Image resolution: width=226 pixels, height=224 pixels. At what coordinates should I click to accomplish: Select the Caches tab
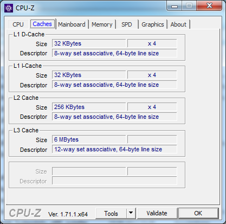click(42, 24)
